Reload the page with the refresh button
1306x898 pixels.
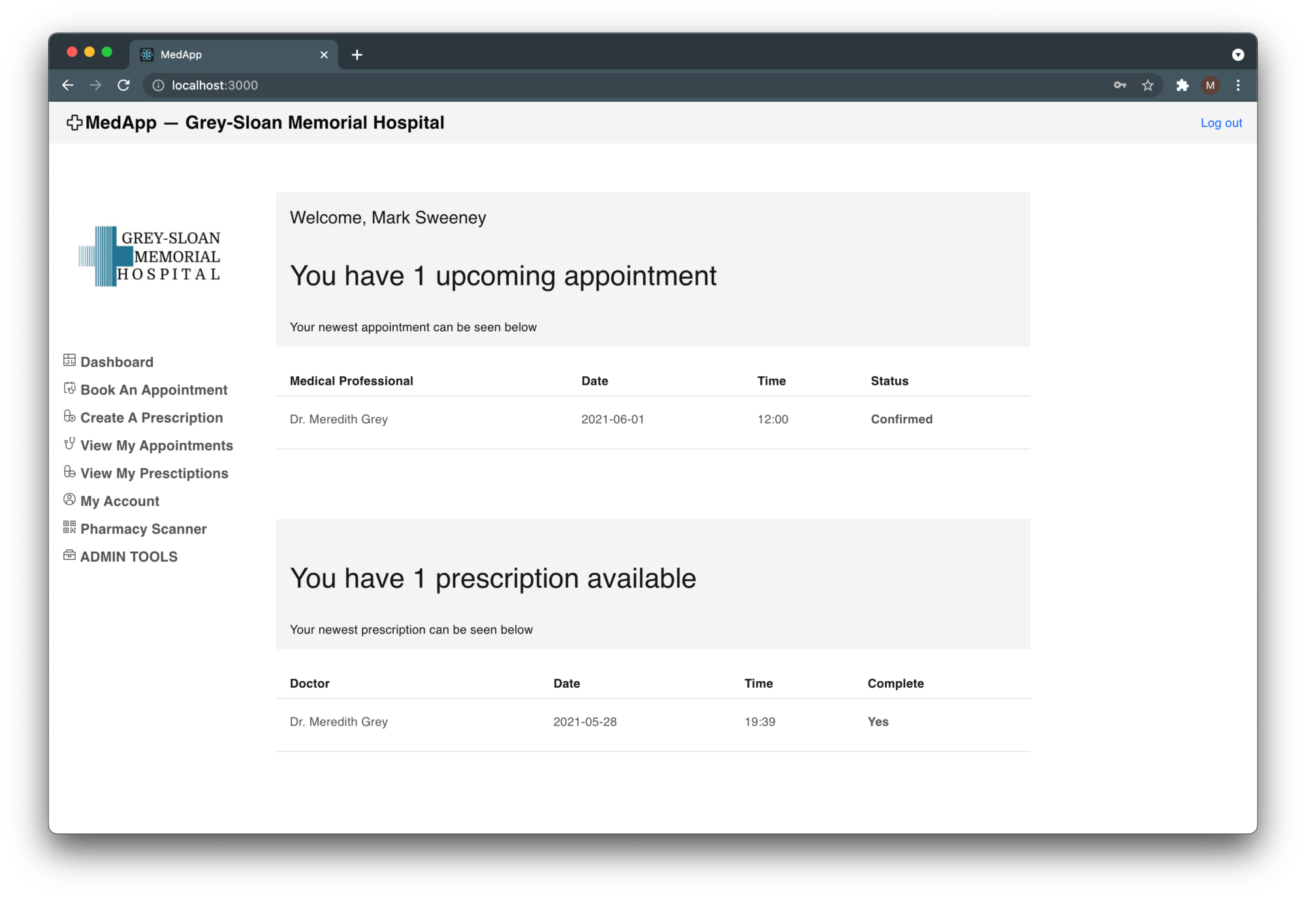click(x=123, y=86)
